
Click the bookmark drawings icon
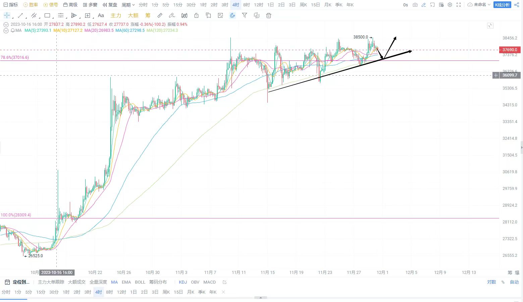(208, 15)
